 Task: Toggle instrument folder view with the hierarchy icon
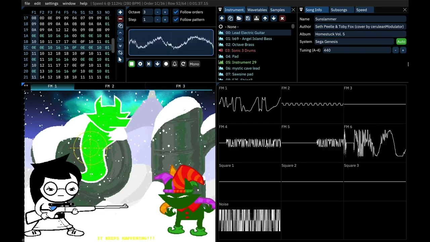256,18
